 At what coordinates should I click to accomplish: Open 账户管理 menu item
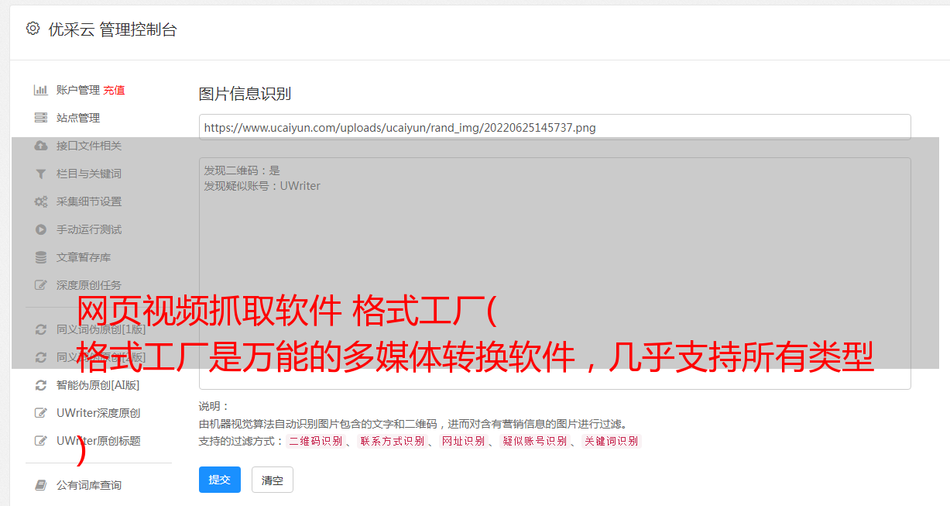pyautogui.click(x=78, y=90)
